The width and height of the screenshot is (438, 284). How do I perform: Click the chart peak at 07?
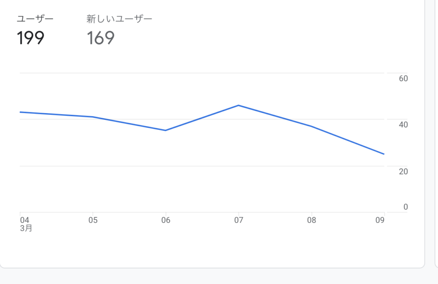tap(239, 105)
